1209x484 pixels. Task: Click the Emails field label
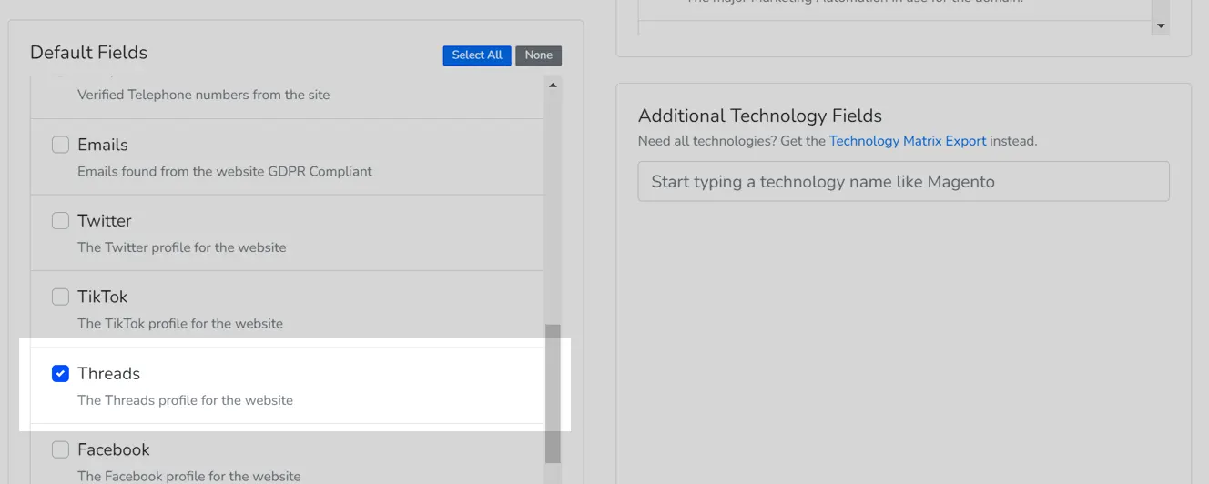coord(102,145)
